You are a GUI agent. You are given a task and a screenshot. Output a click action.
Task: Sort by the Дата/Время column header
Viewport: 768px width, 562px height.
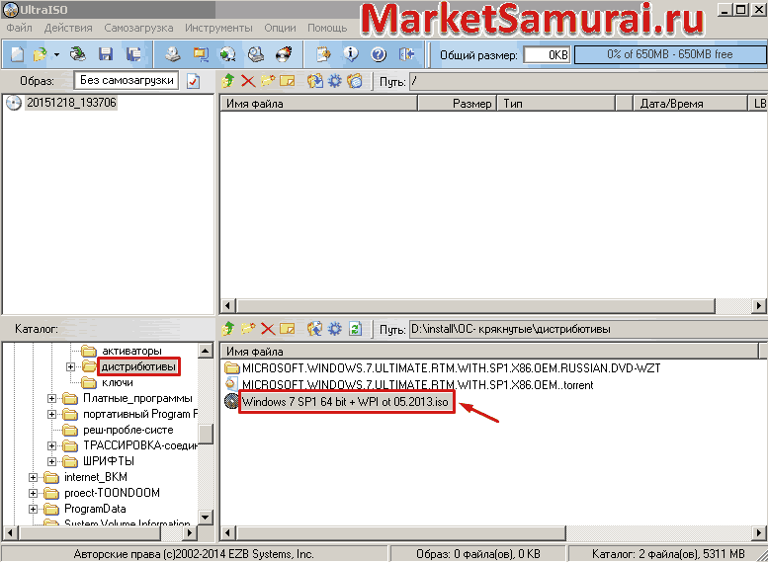(x=690, y=104)
